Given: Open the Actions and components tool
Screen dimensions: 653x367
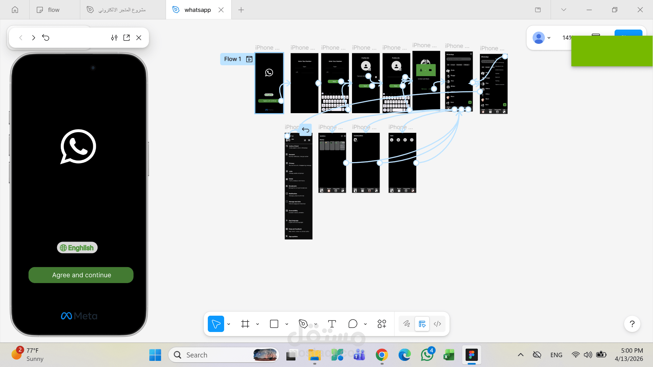Looking at the screenshot, I should click(382, 324).
